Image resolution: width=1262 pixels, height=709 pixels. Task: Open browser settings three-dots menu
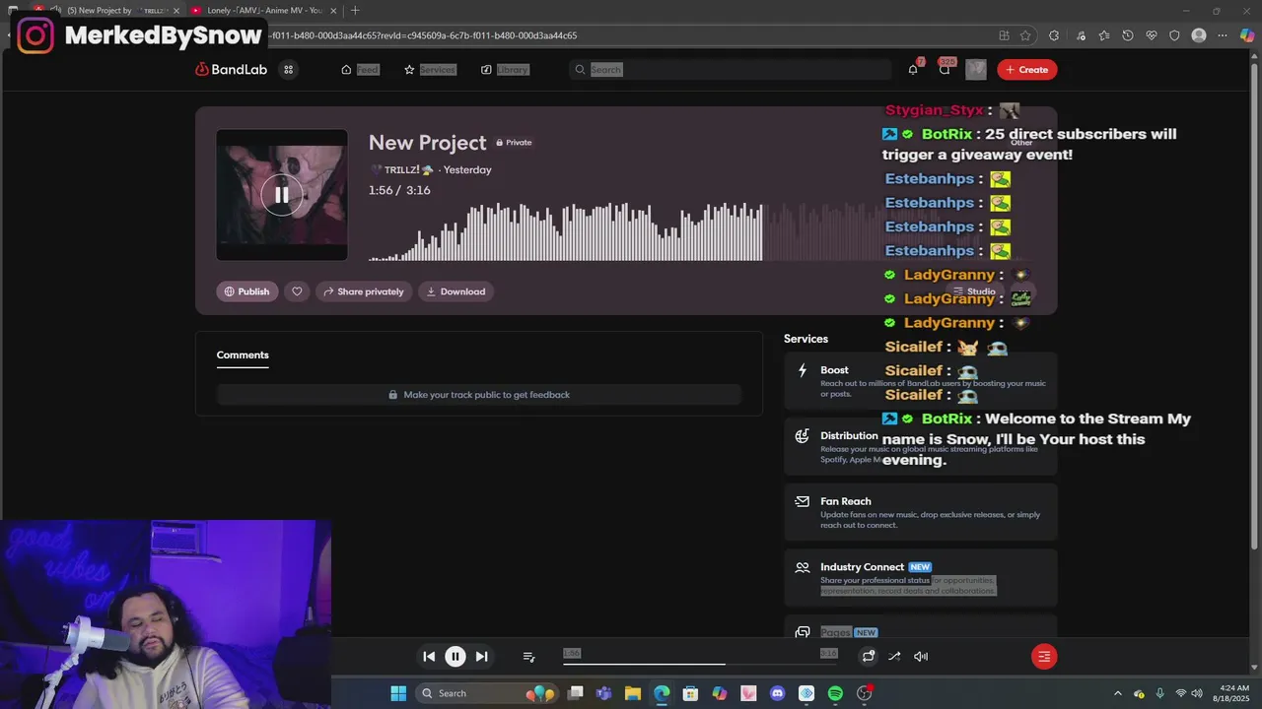(x=1223, y=35)
